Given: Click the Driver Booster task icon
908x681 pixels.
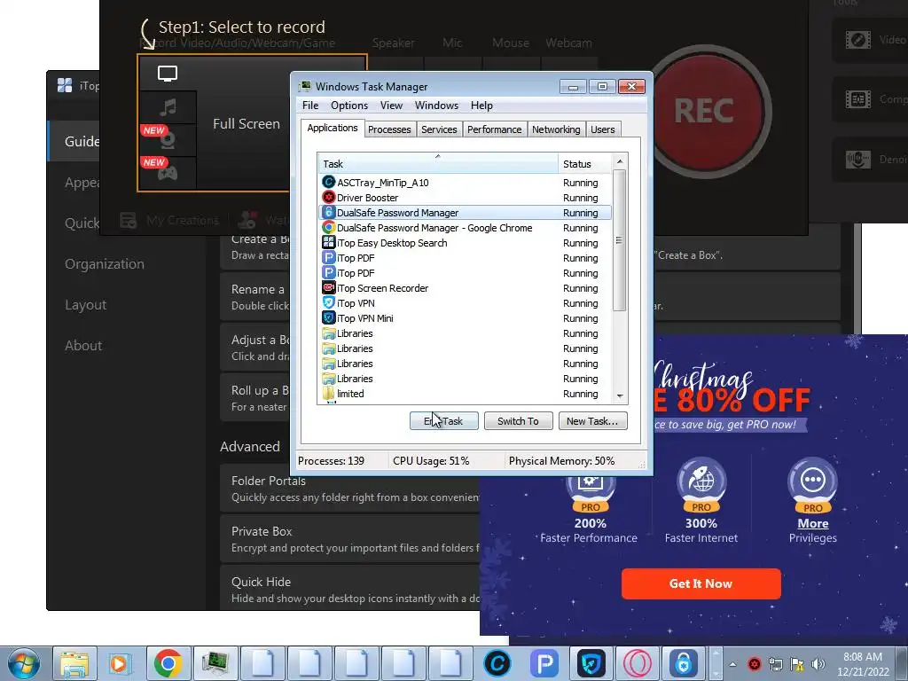Looking at the screenshot, I should pyautogui.click(x=328, y=198).
